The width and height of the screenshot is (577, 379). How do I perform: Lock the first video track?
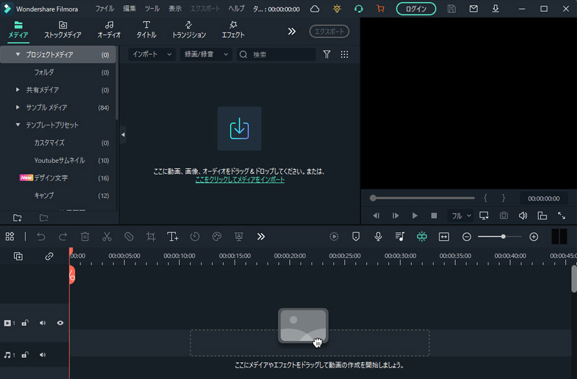coord(25,323)
